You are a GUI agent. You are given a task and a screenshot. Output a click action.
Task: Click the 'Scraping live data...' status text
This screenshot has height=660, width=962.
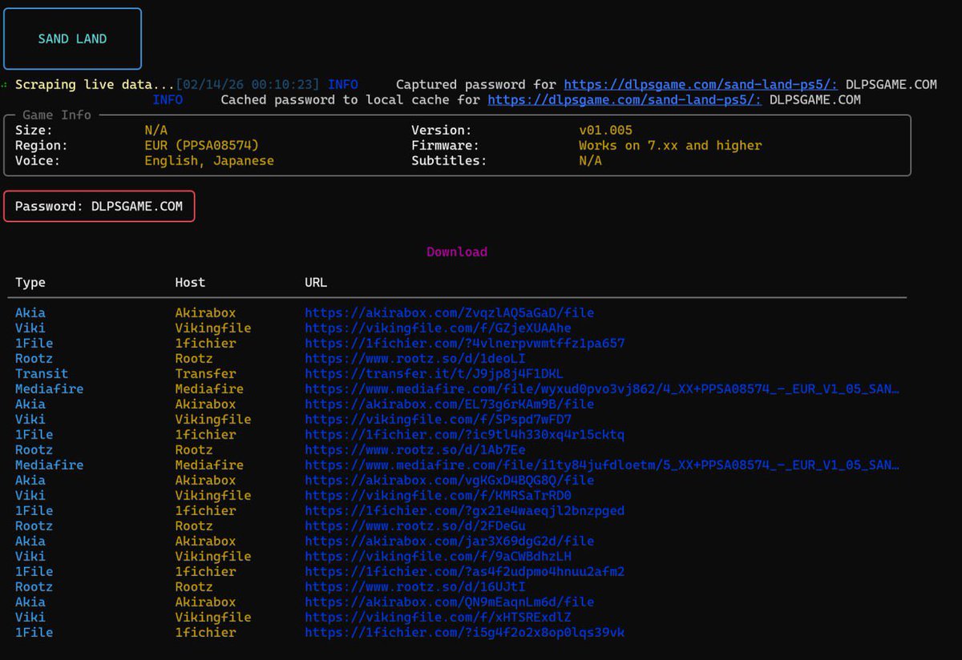pyautogui.click(x=95, y=84)
